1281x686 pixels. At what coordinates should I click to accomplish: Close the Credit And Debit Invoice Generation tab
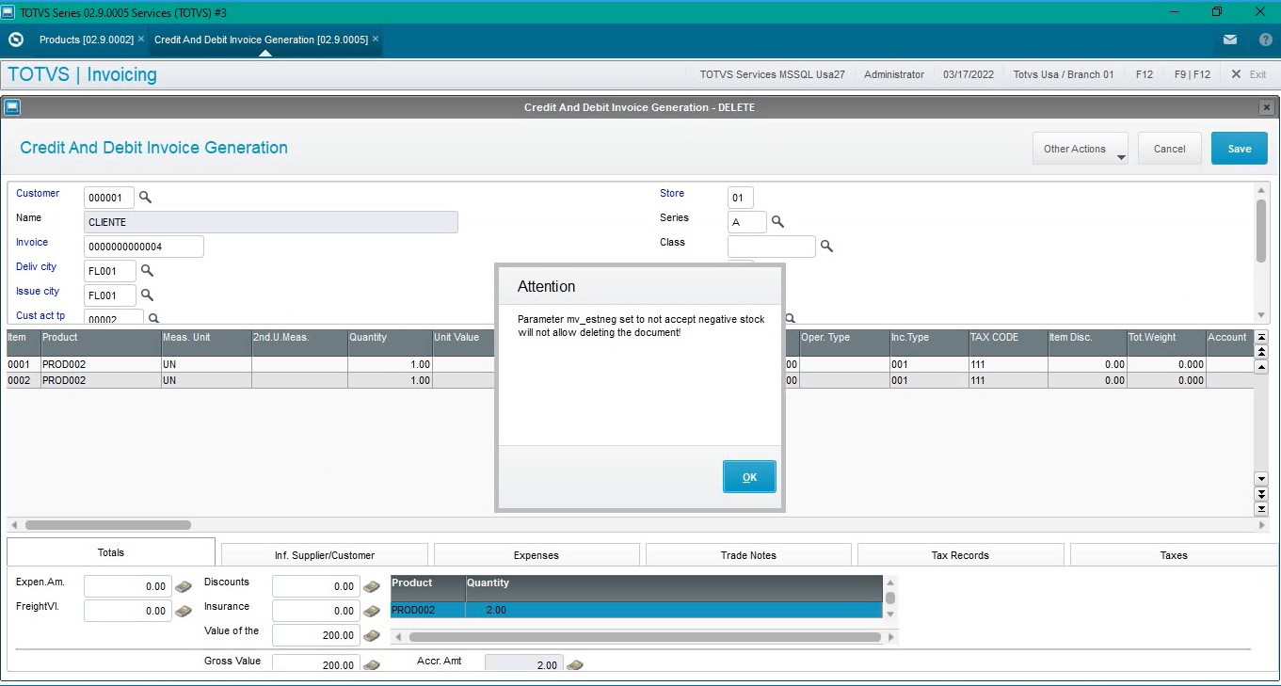point(376,39)
